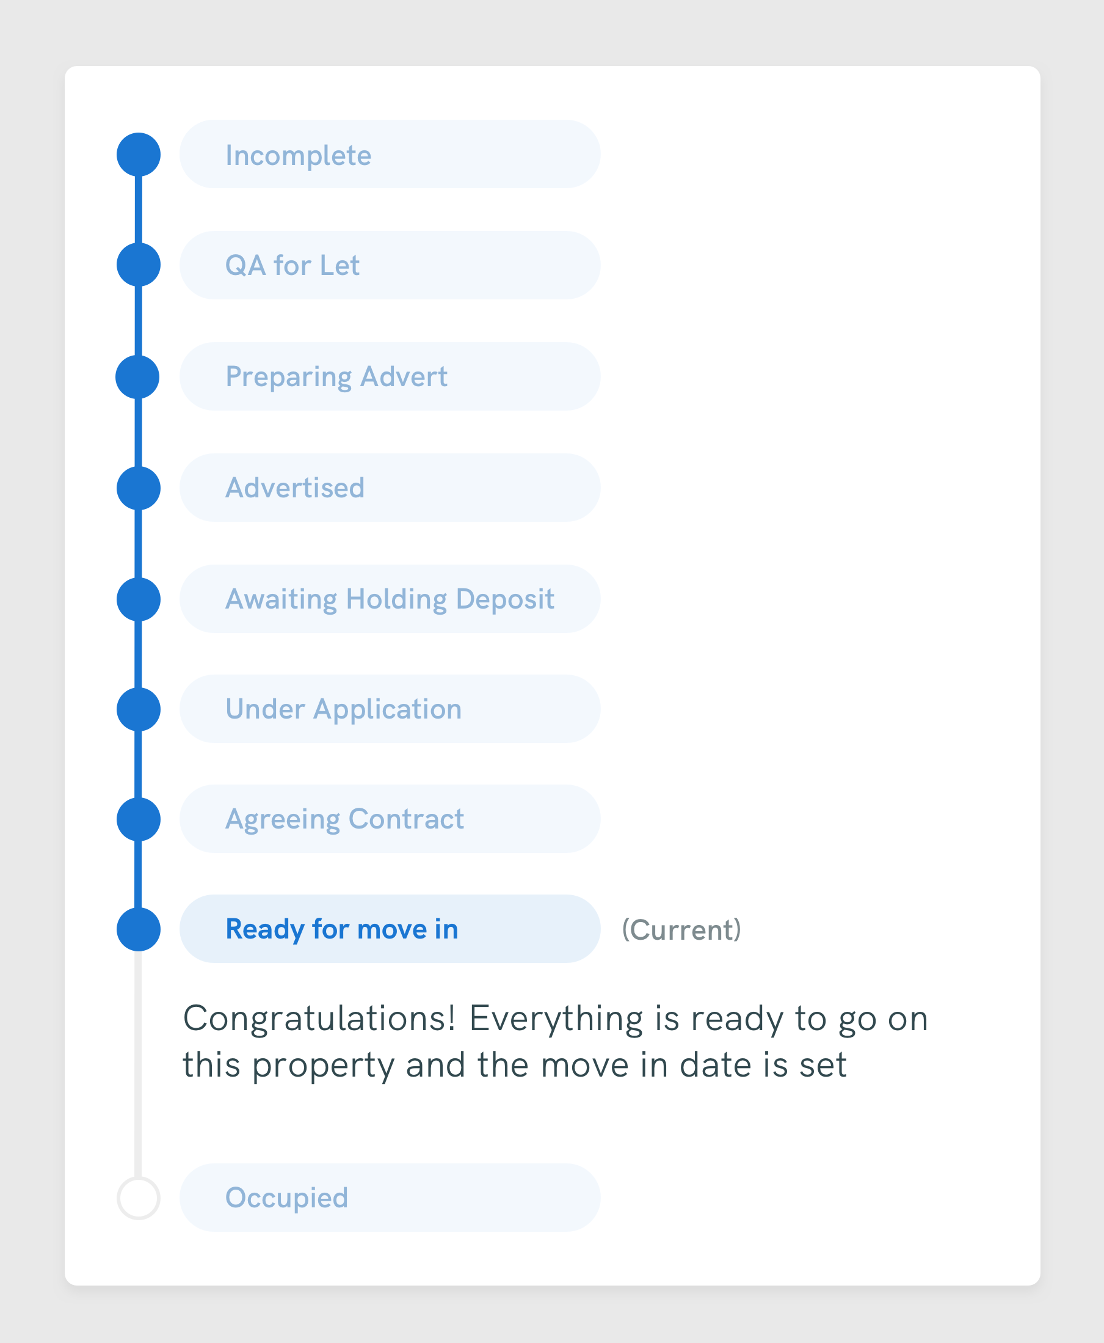The image size is (1104, 1343).
Task: Choose the Preparing Advert status pill
Action: 390,376
